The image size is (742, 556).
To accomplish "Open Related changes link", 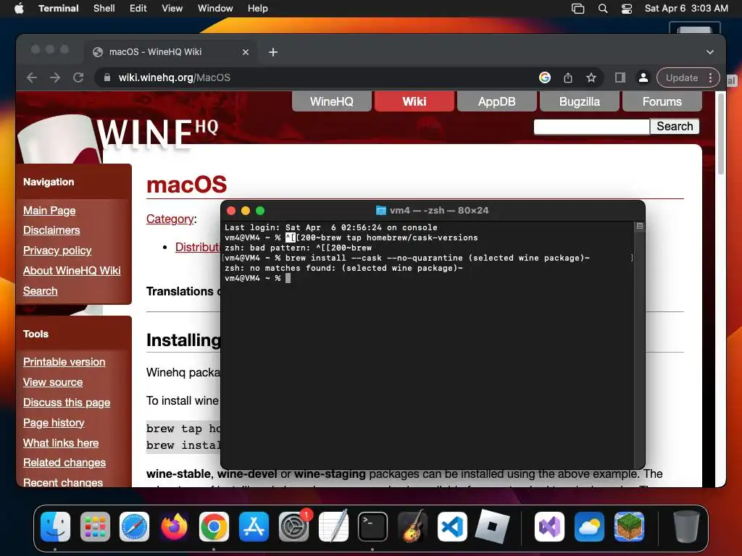I will tap(64, 463).
